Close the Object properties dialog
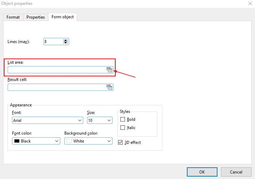 (x=249, y=3)
